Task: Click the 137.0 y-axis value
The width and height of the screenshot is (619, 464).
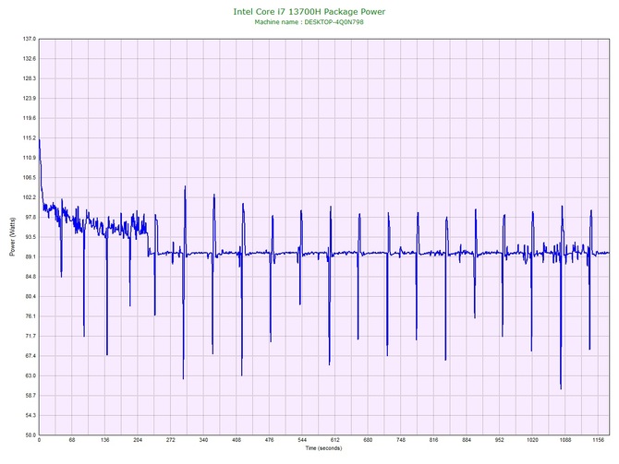Action: (x=30, y=39)
